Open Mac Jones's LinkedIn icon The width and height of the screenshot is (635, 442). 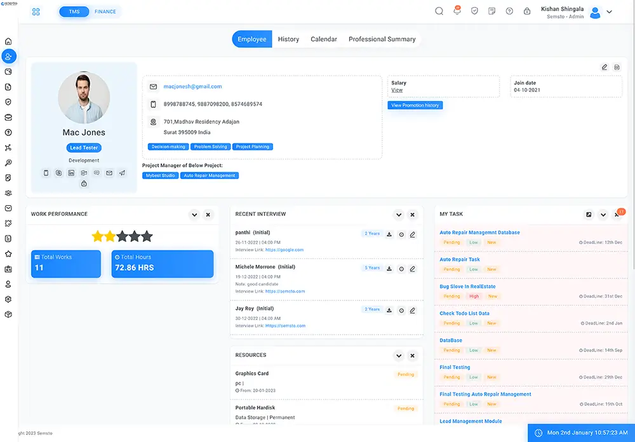71,173
